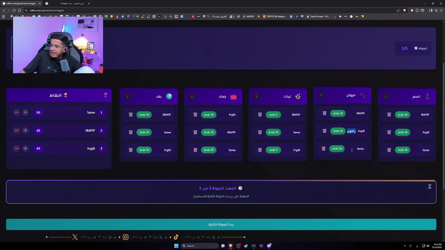
Task: Delete 1zme's answer in the جماد column
Action: pos(195,150)
